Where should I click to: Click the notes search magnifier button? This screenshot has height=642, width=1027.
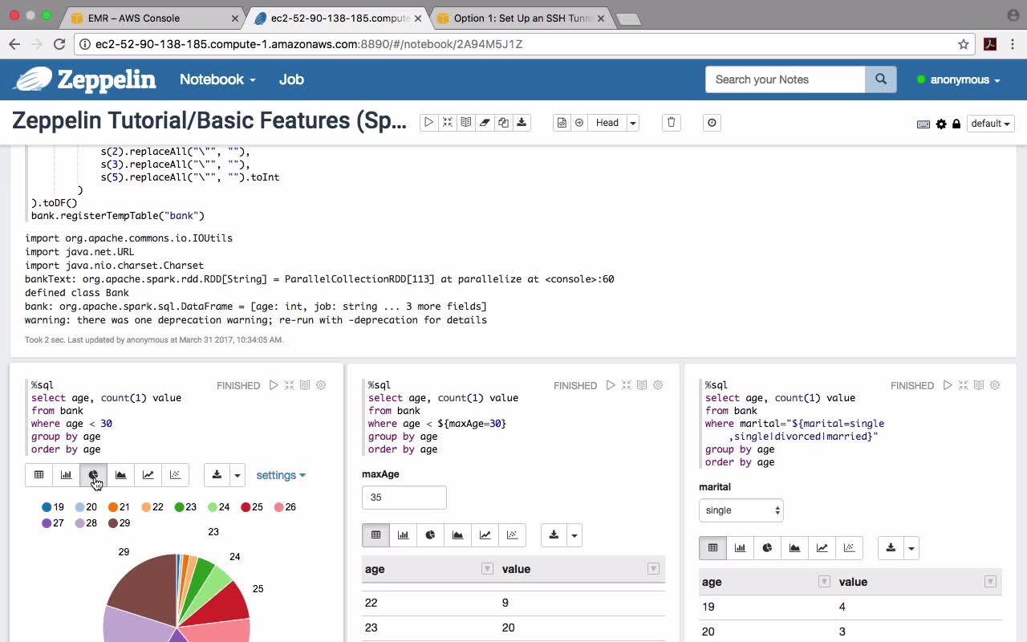(880, 79)
